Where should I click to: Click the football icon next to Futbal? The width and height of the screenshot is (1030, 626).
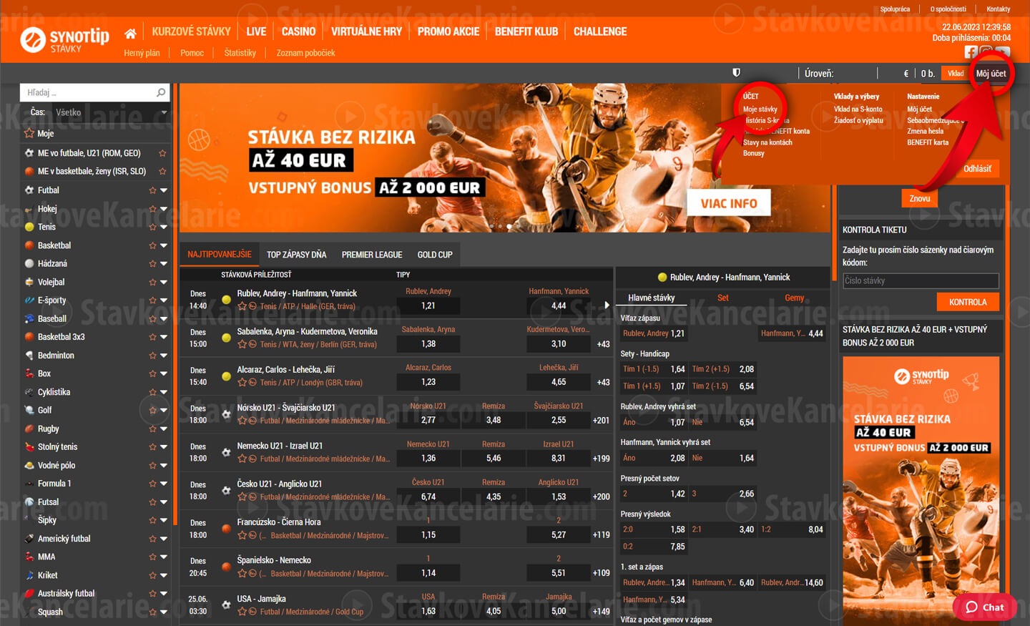tap(29, 190)
